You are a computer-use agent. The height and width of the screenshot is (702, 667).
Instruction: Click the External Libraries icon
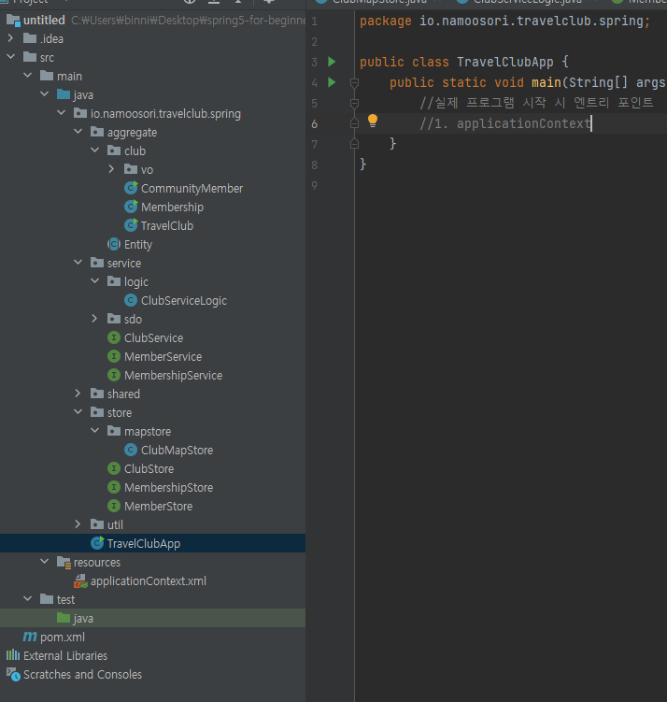point(13,655)
